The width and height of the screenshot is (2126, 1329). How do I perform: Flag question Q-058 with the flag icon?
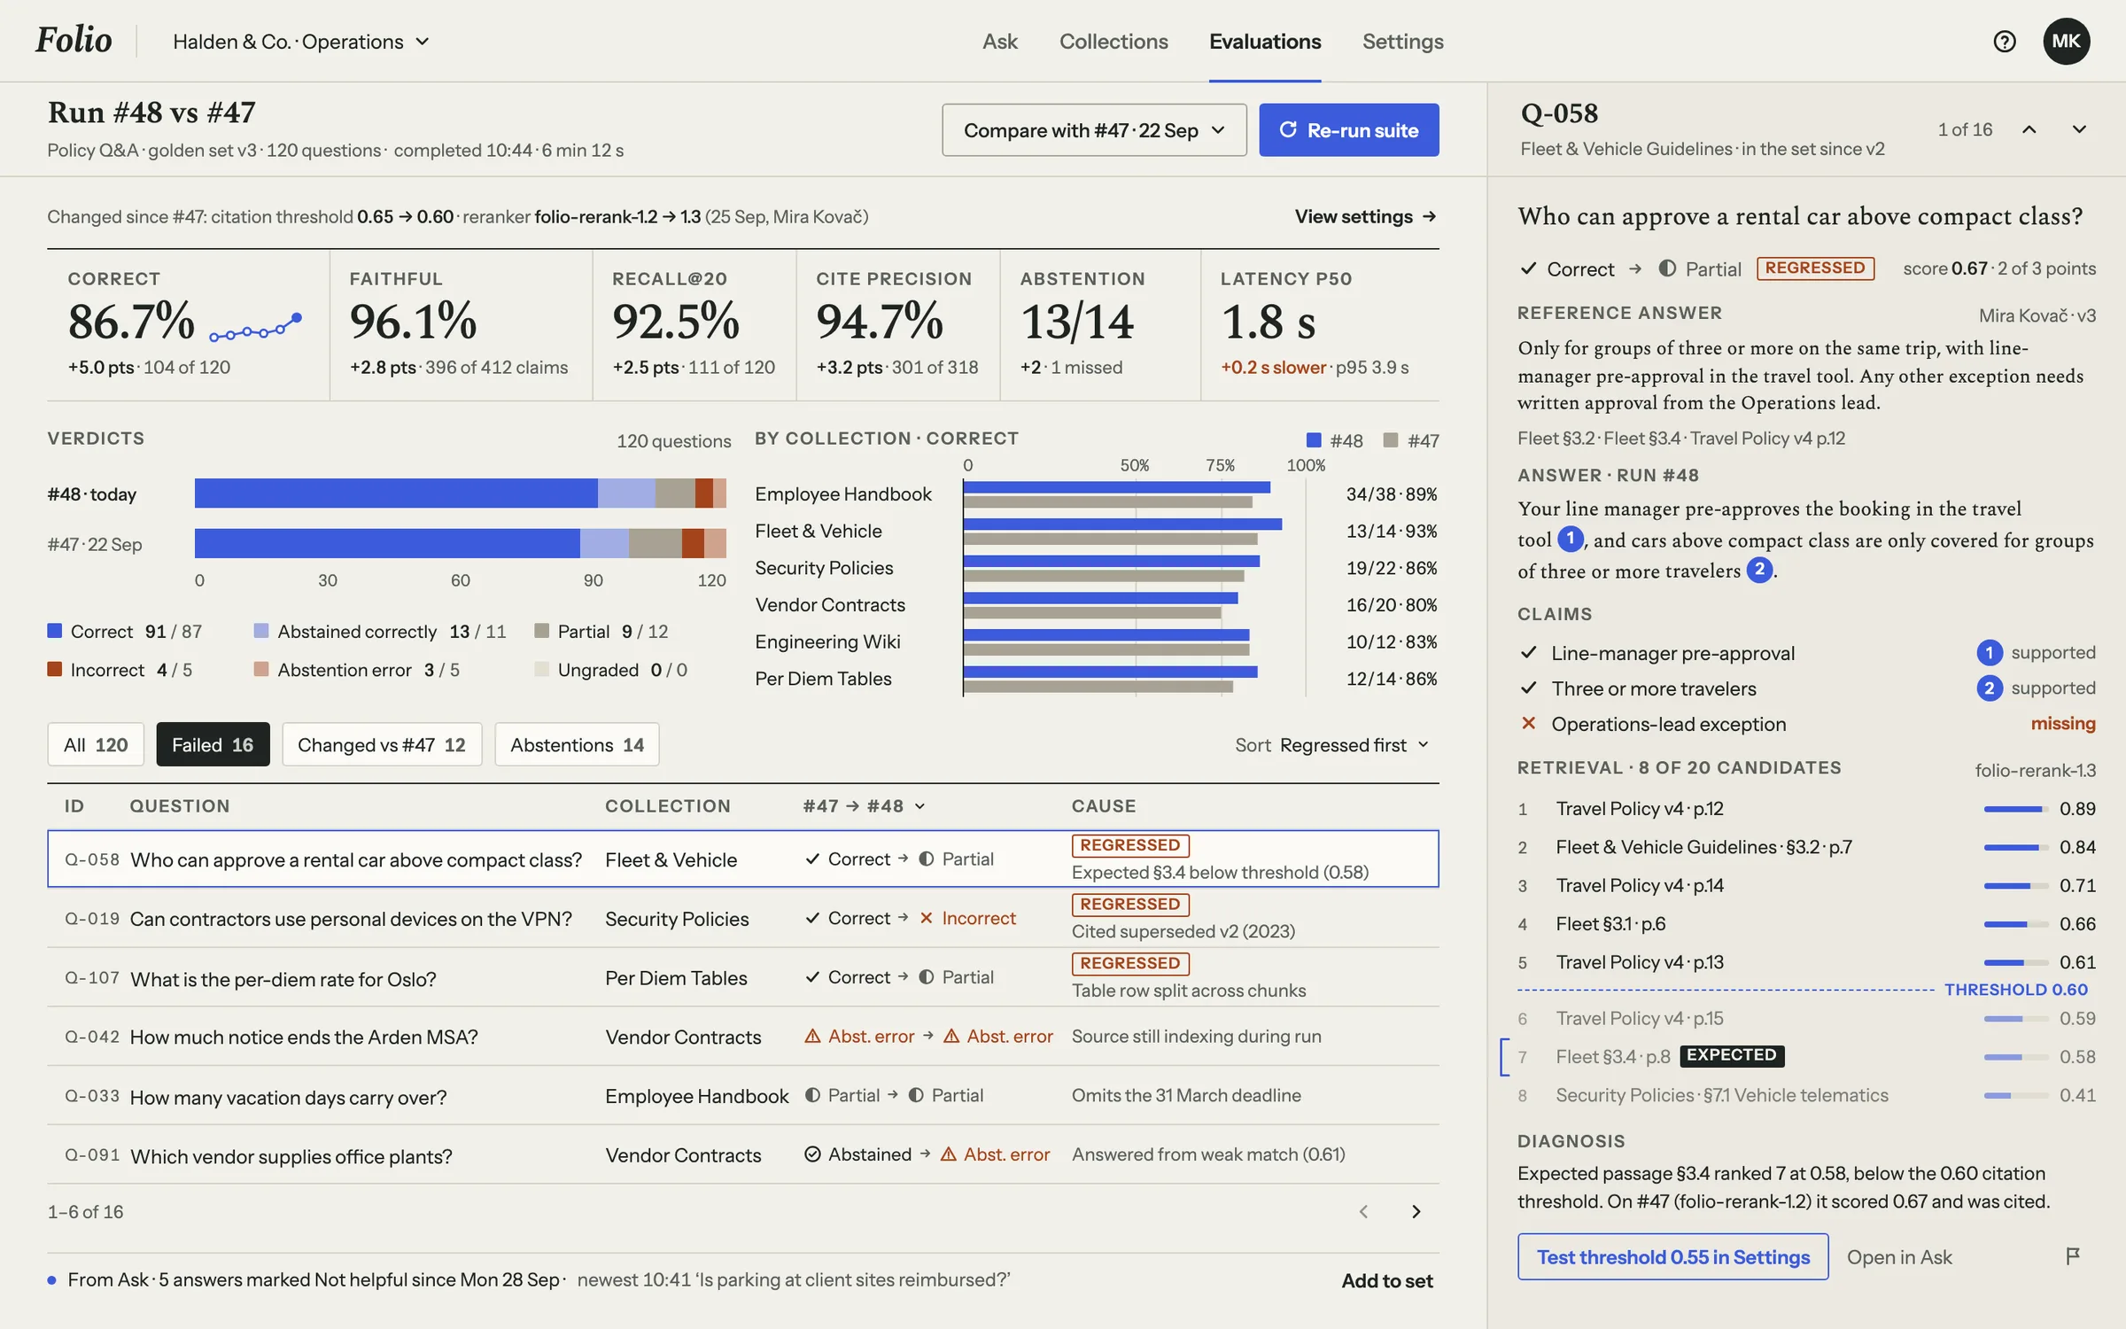2073,1256
